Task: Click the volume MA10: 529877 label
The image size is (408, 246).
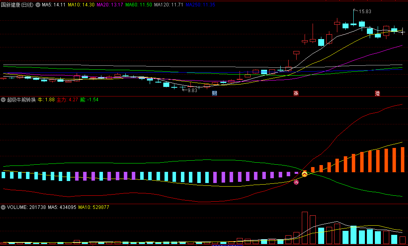Action: coord(94,207)
